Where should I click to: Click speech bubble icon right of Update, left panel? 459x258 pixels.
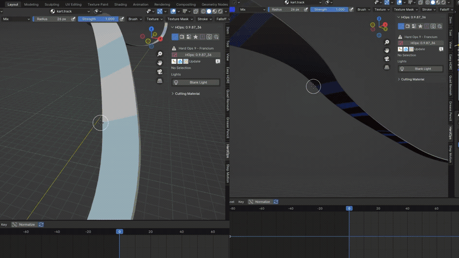coord(217,61)
